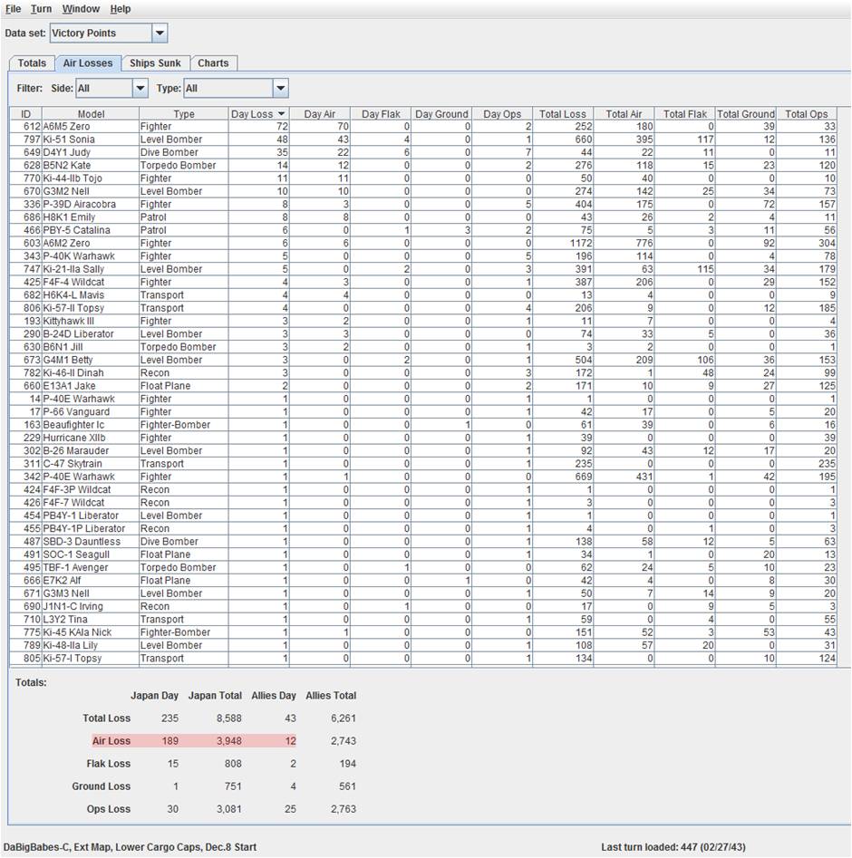Select the E13A1 Jake row
Screen dimensions: 852x858
click(x=423, y=386)
